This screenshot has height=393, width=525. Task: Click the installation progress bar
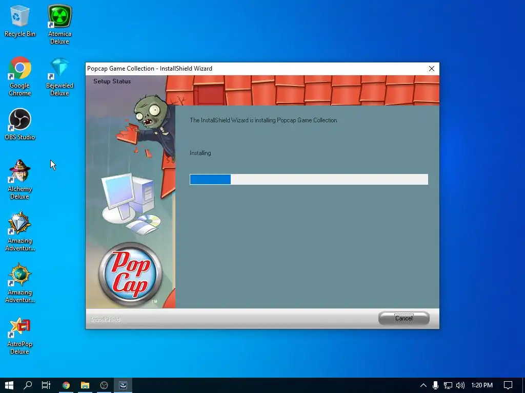pyautogui.click(x=309, y=179)
